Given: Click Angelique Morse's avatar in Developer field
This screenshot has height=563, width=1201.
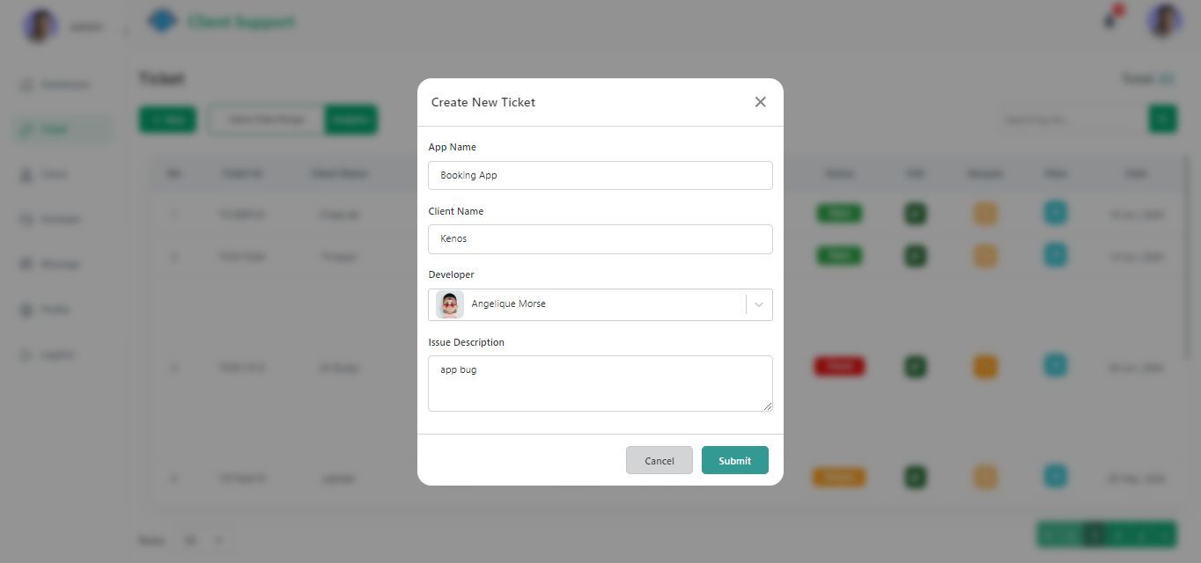Looking at the screenshot, I should click(450, 304).
